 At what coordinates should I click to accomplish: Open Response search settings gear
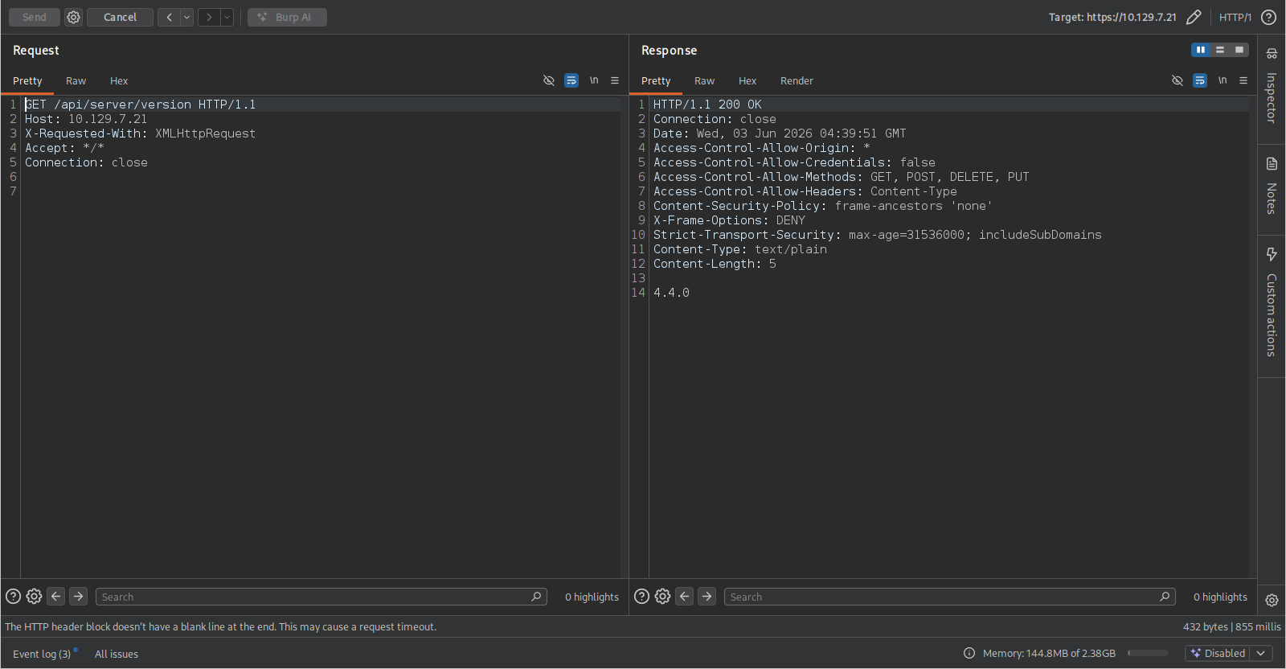click(662, 597)
